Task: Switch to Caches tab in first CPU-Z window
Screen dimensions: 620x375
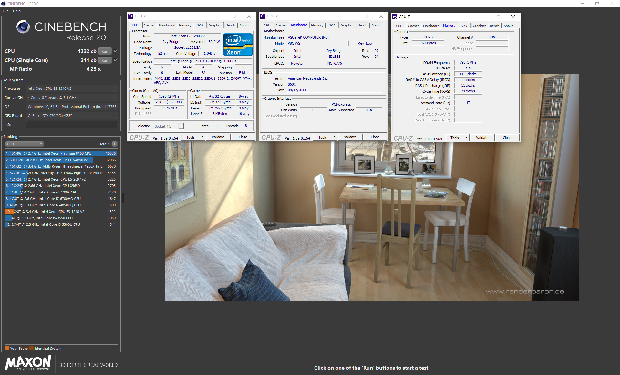Action: click(x=149, y=25)
